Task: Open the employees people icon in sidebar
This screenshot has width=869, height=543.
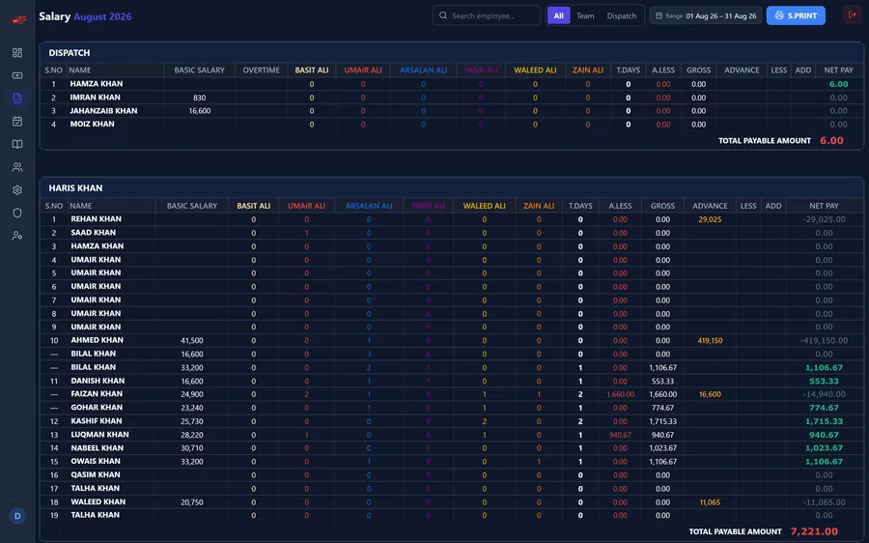Action: pos(17,167)
